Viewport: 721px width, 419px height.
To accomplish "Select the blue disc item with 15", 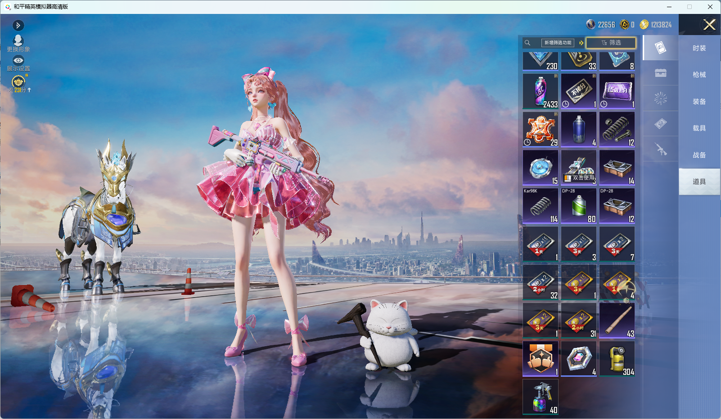I will pyautogui.click(x=541, y=168).
